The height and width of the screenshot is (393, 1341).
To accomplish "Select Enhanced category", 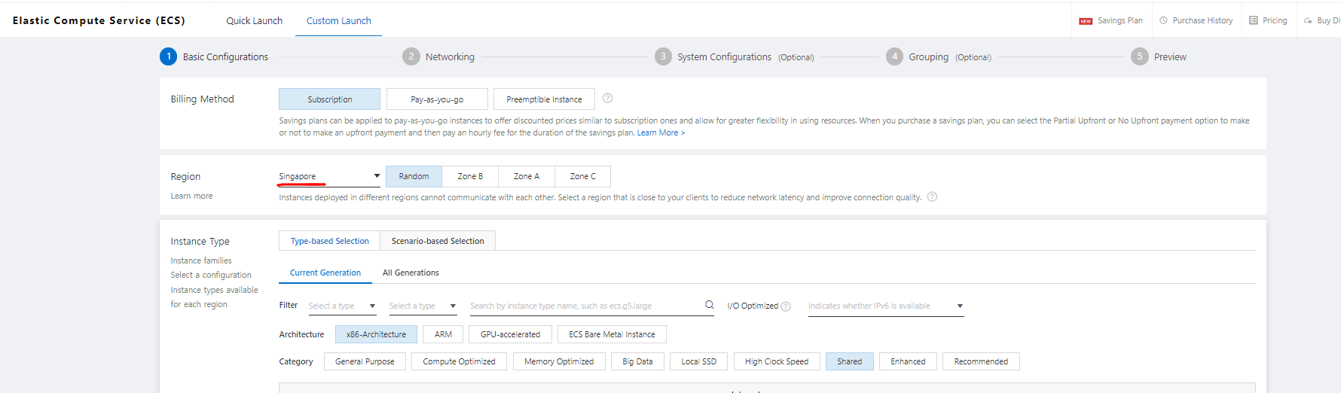I will pos(908,361).
